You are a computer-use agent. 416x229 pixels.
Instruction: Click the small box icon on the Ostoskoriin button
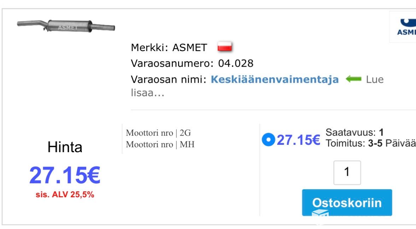pos(320,213)
